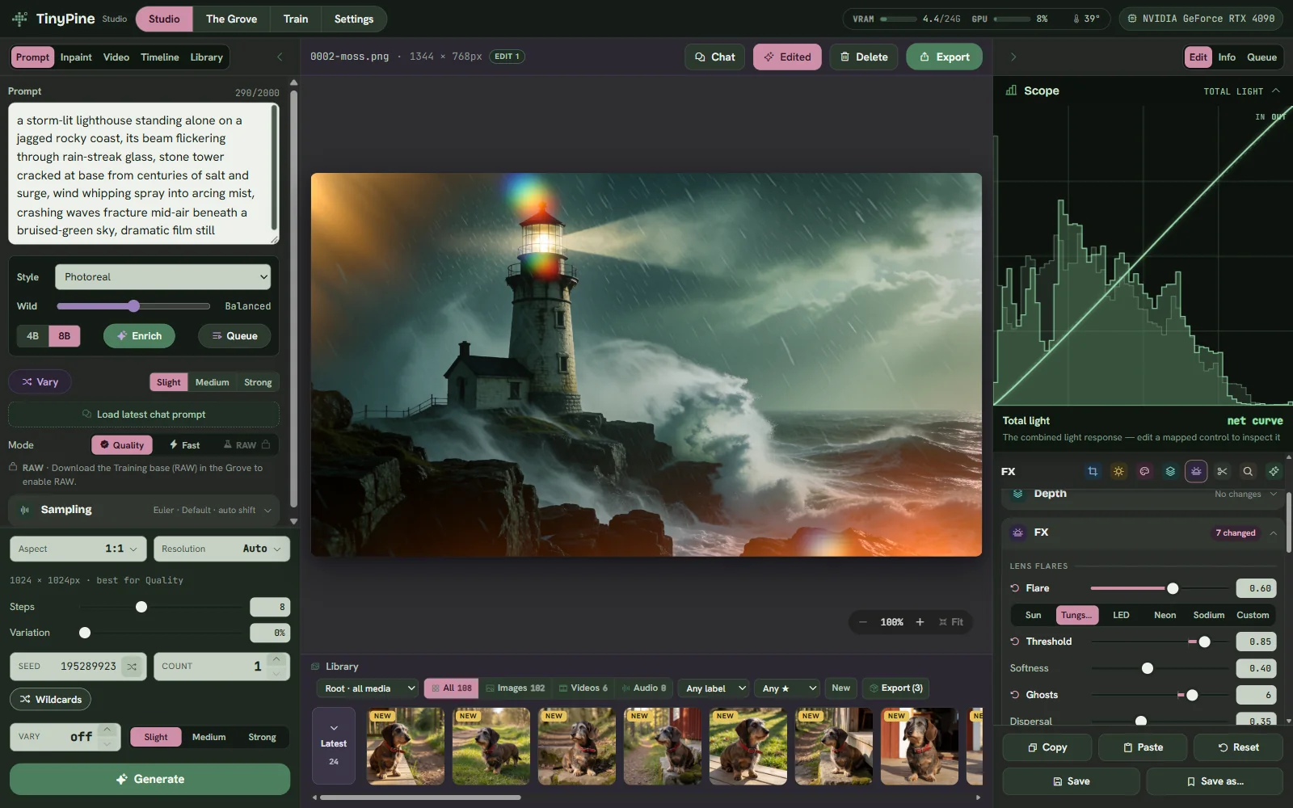Open the sun light adjustment icon

(1118, 471)
